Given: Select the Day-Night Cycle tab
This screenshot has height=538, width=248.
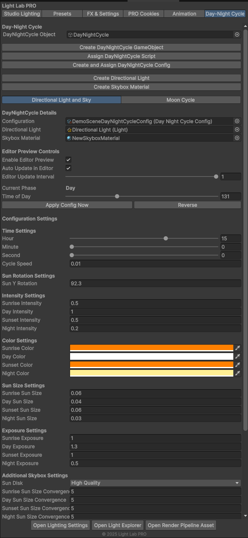Looking at the screenshot, I should (225, 14).
